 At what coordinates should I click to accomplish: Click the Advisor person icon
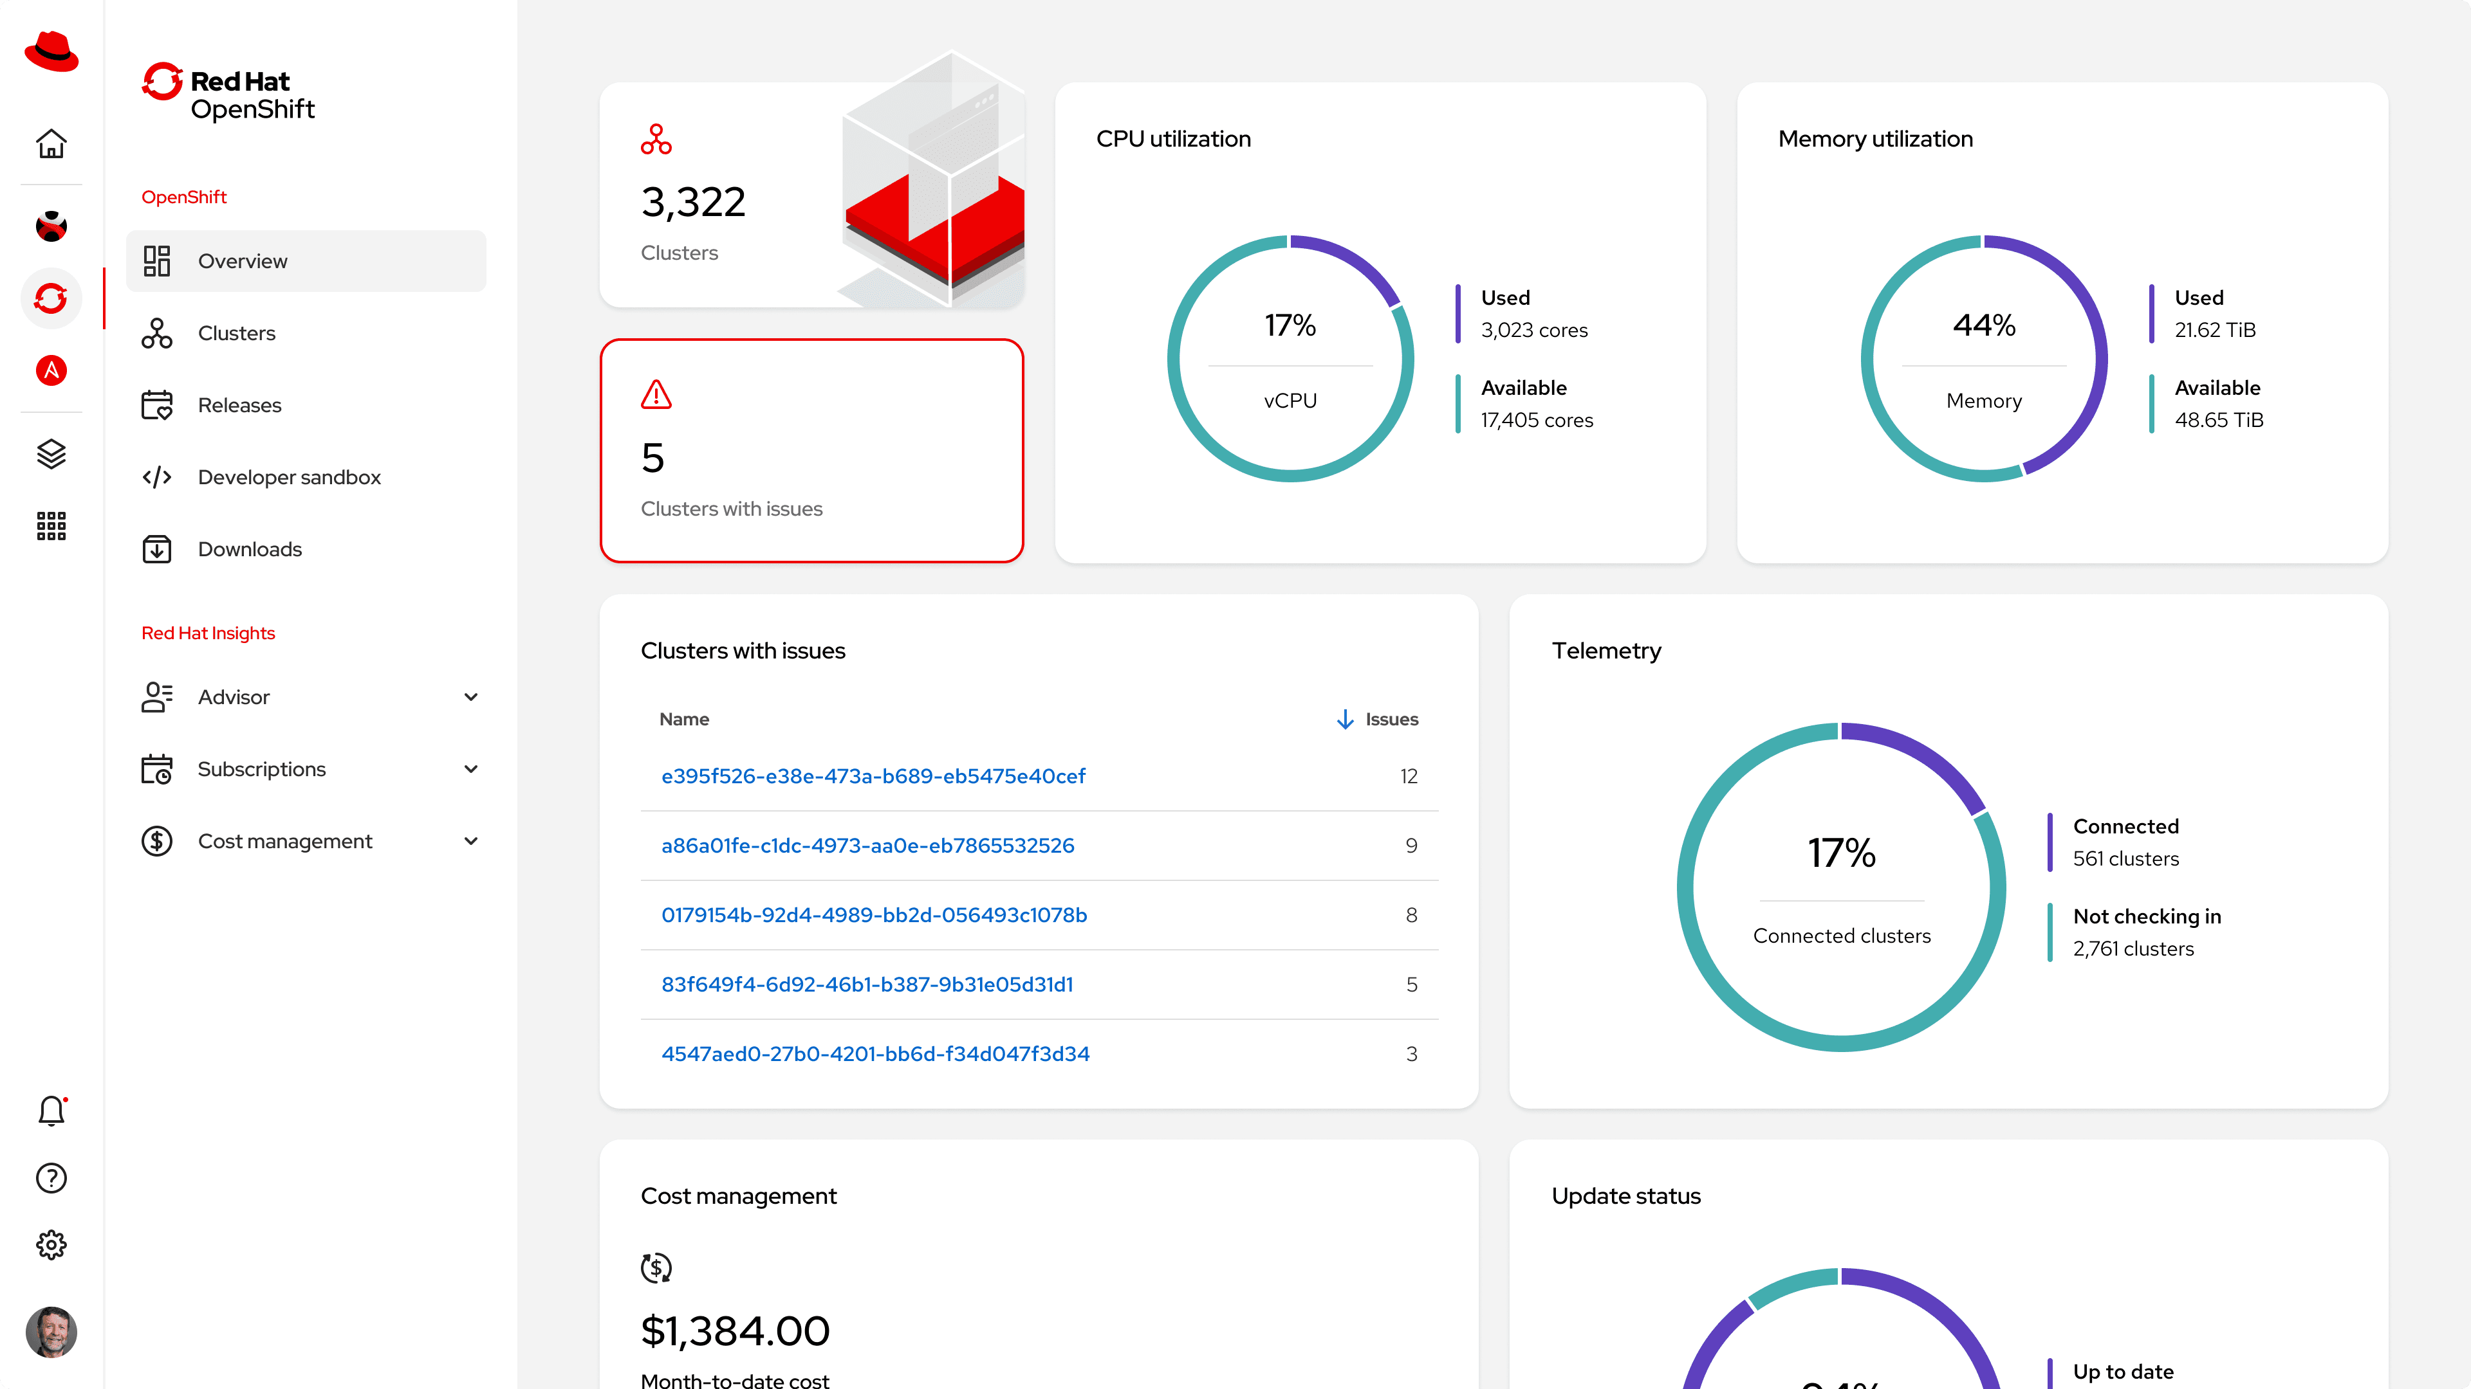tap(156, 697)
